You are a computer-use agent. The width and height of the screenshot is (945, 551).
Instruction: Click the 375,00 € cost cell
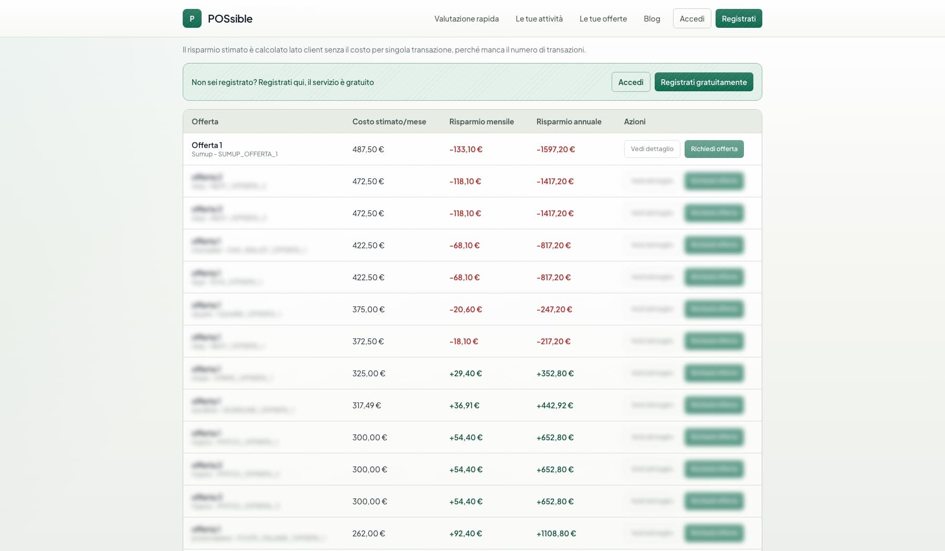click(369, 310)
